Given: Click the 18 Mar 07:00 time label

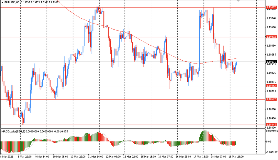Looking at the screenshot, I should [219, 157].
